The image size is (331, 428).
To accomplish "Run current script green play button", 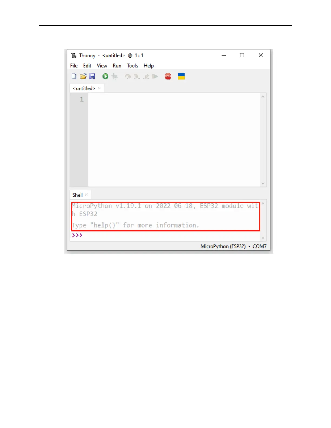I will tap(105, 76).
